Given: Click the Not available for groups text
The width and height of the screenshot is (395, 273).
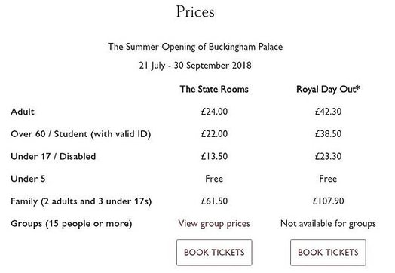Looking at the screenshot, I should click(x=328, y=223).
